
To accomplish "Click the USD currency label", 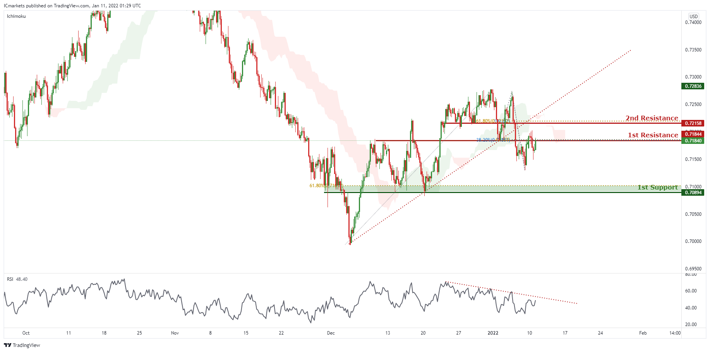I will [693, 16].
